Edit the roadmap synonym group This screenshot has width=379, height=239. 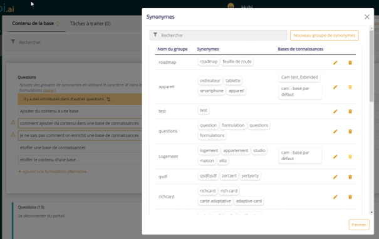coord(335,63)
